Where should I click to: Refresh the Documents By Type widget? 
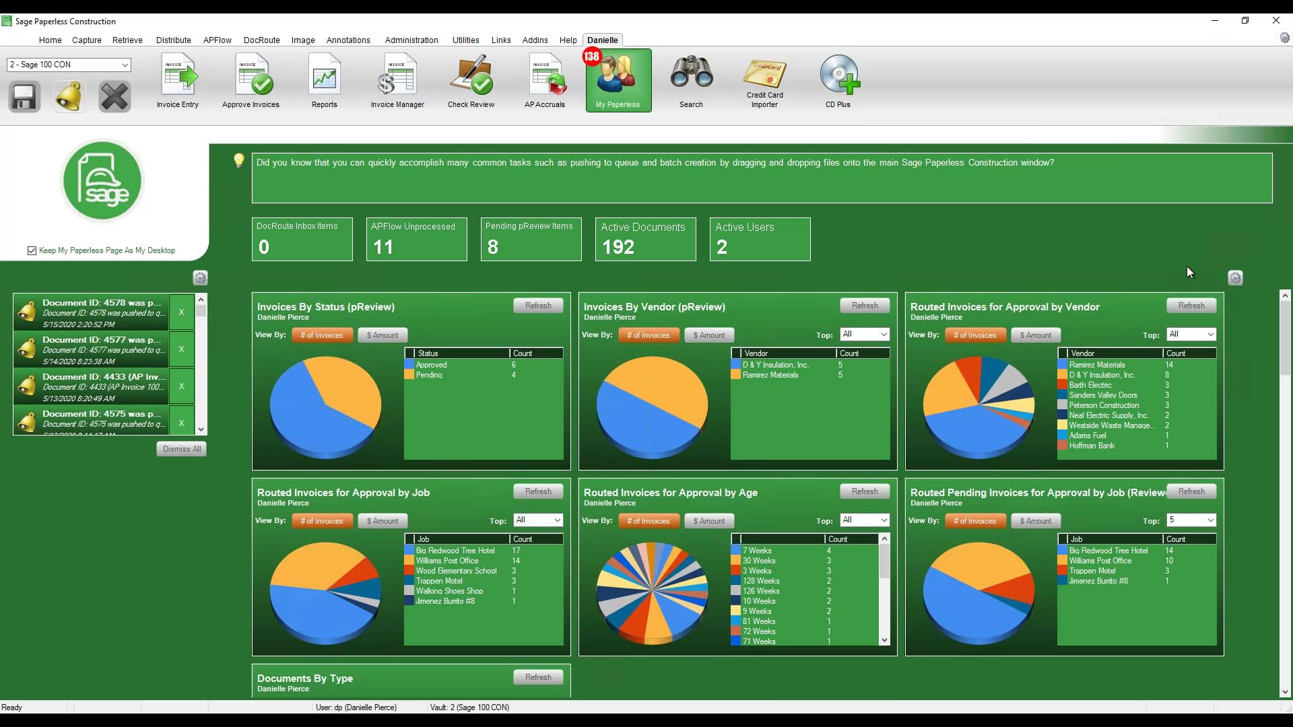click(x=538, y=677)
